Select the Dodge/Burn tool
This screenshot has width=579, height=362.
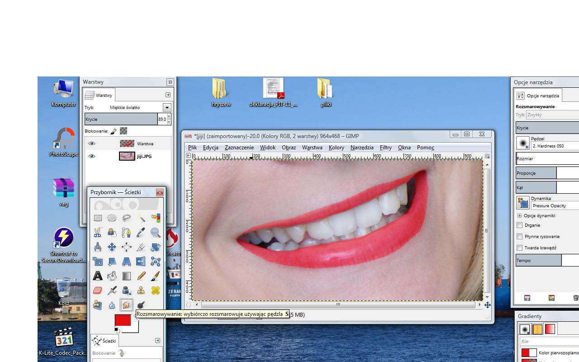pos(141,305)
